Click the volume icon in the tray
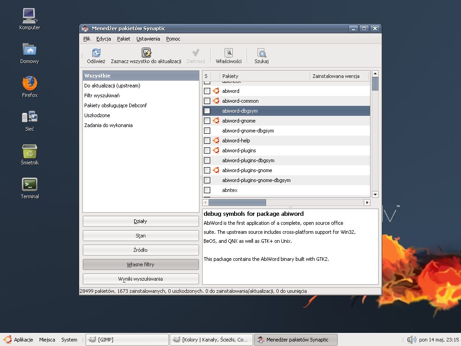461x346 pixels. pos(411,340)
